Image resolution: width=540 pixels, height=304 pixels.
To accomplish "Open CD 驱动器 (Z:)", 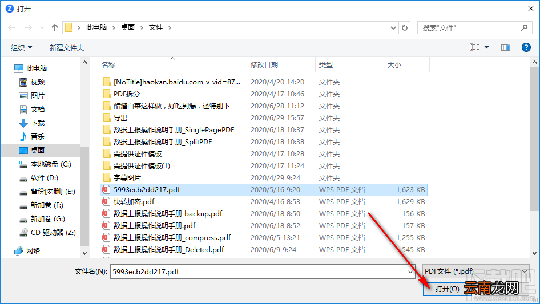I will [x=47, y=232].
